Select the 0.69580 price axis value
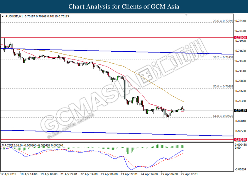 point(241,131)
